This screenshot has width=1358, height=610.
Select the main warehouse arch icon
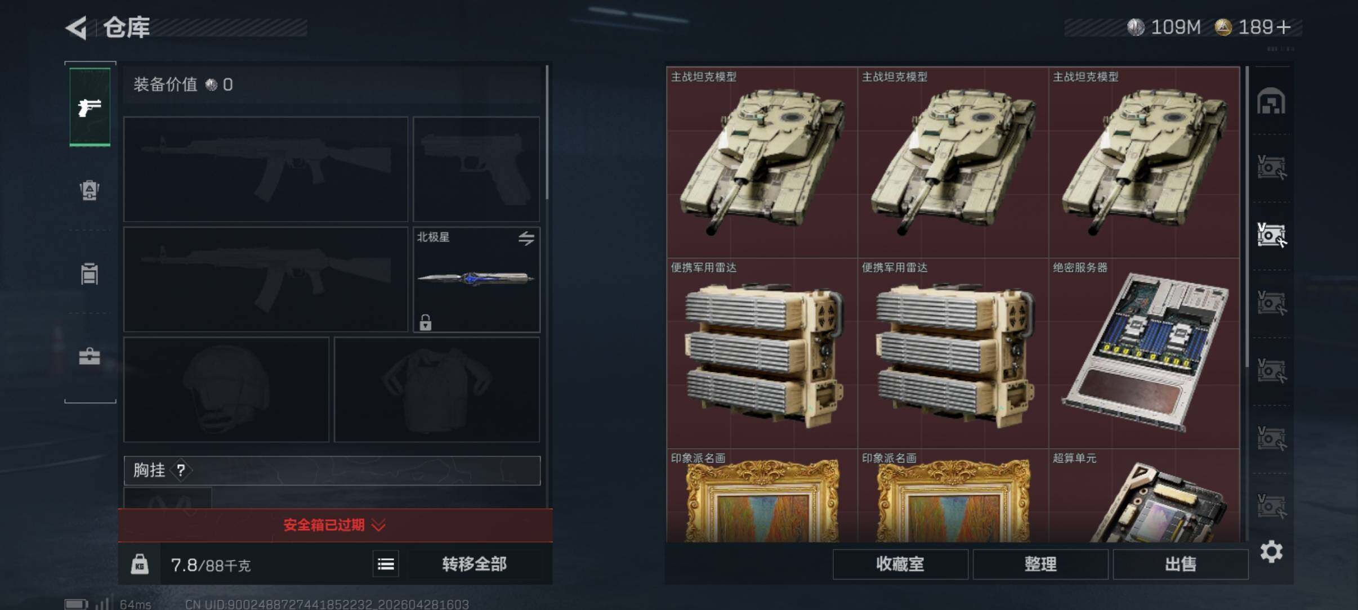(x=1271, y=101)
